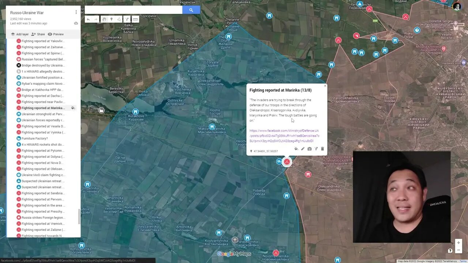Click the cloud saved-to-Drive icon

(76, 23)
